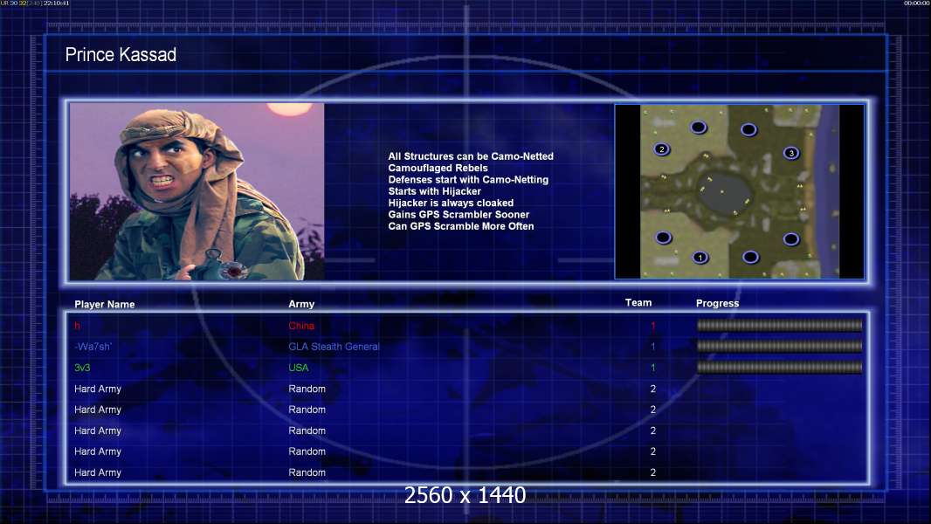The height and width of the screenshot is (524, 931).
Task: Click the loading progress bar for player h
Action: pyautogui.click(x=780, y=325)
